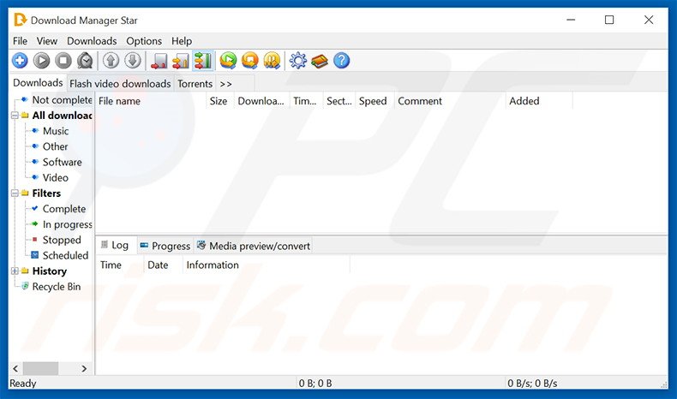Sort by the Speed column header
The width and height of the screenshot is (677, 399).
pos(374,101)
